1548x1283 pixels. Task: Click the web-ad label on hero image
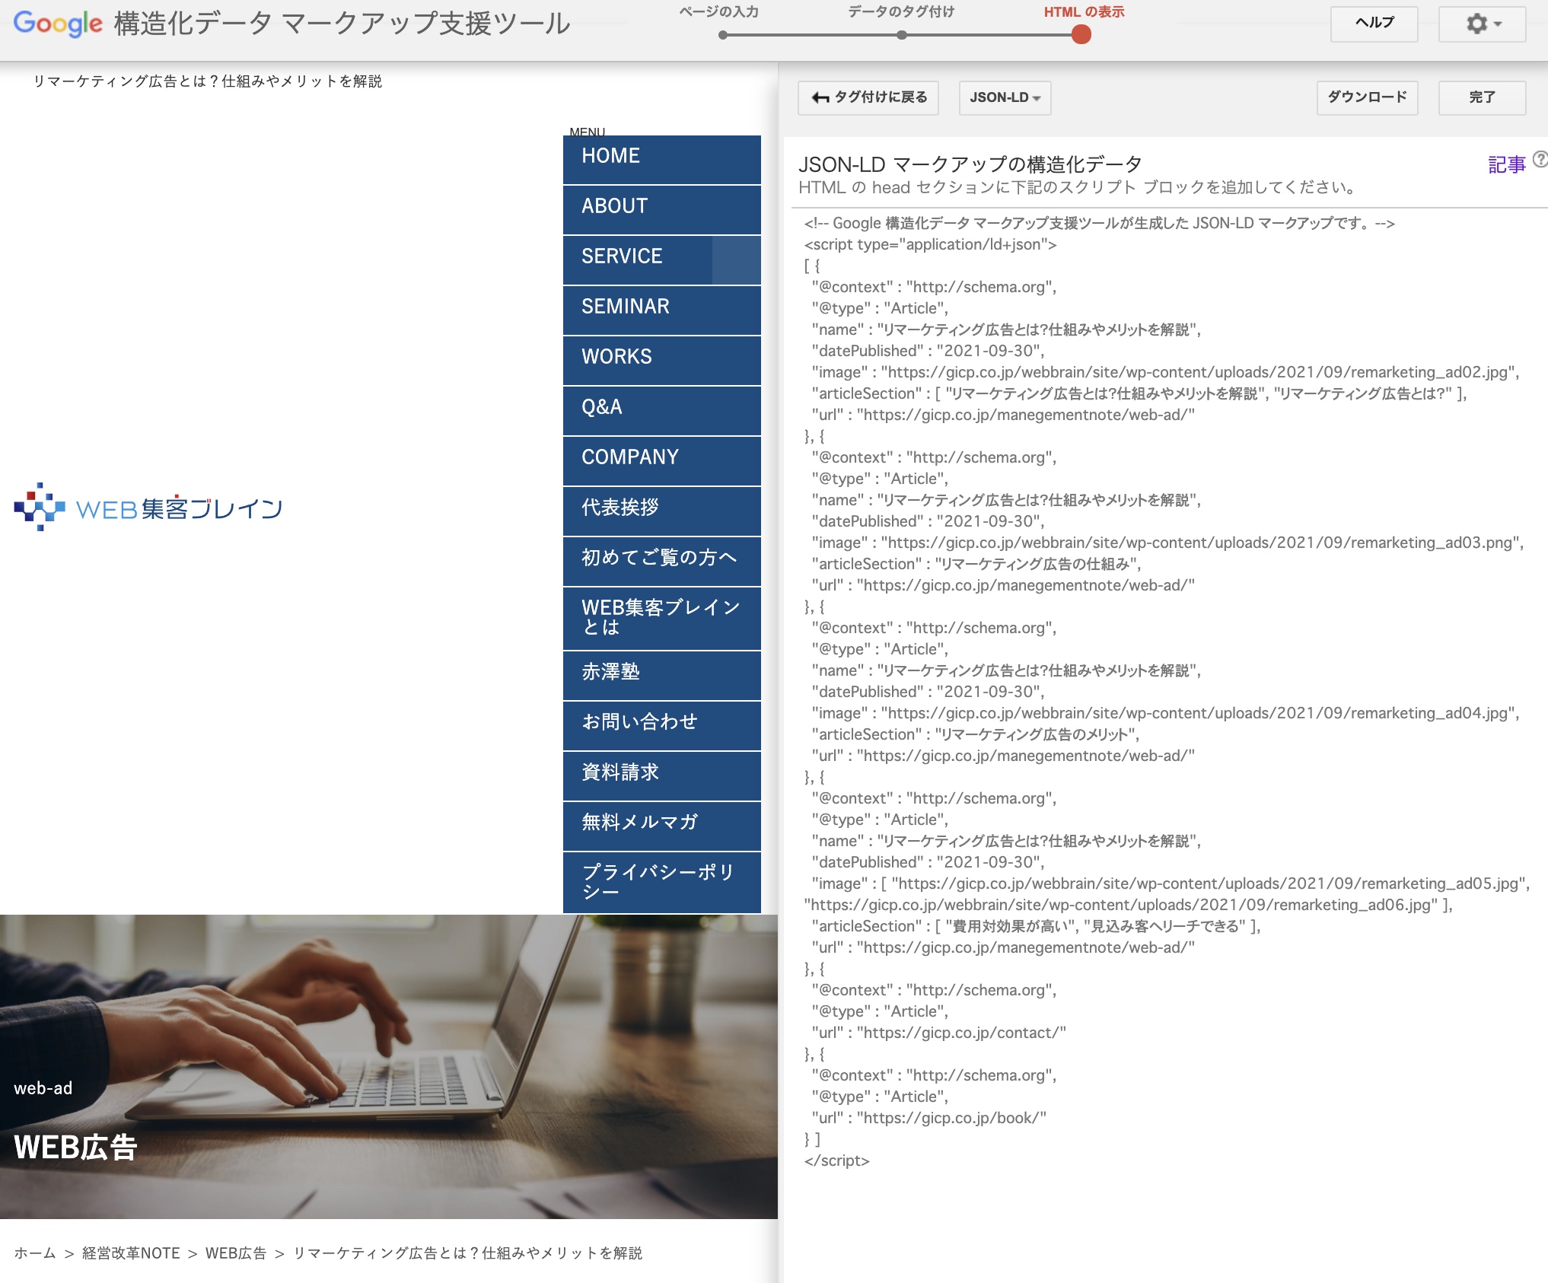tap(43, 1088)
